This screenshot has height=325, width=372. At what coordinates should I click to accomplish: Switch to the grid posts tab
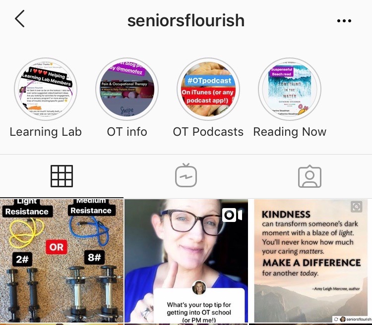pyautogui.click(x=62, y=176)
